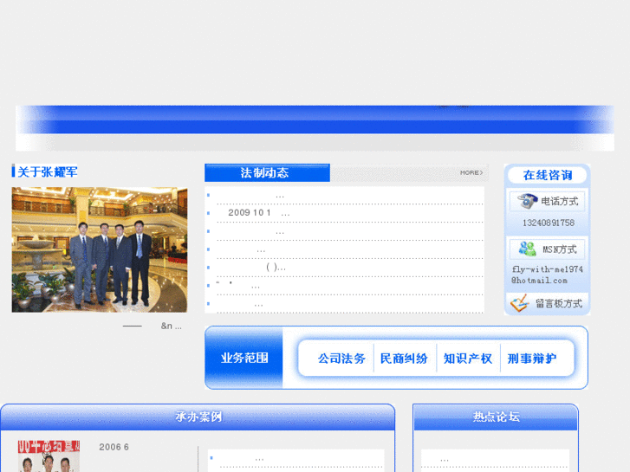Select 公司法务 business area
The width and height of the screenshot is (630, 472).
(341, 359)
